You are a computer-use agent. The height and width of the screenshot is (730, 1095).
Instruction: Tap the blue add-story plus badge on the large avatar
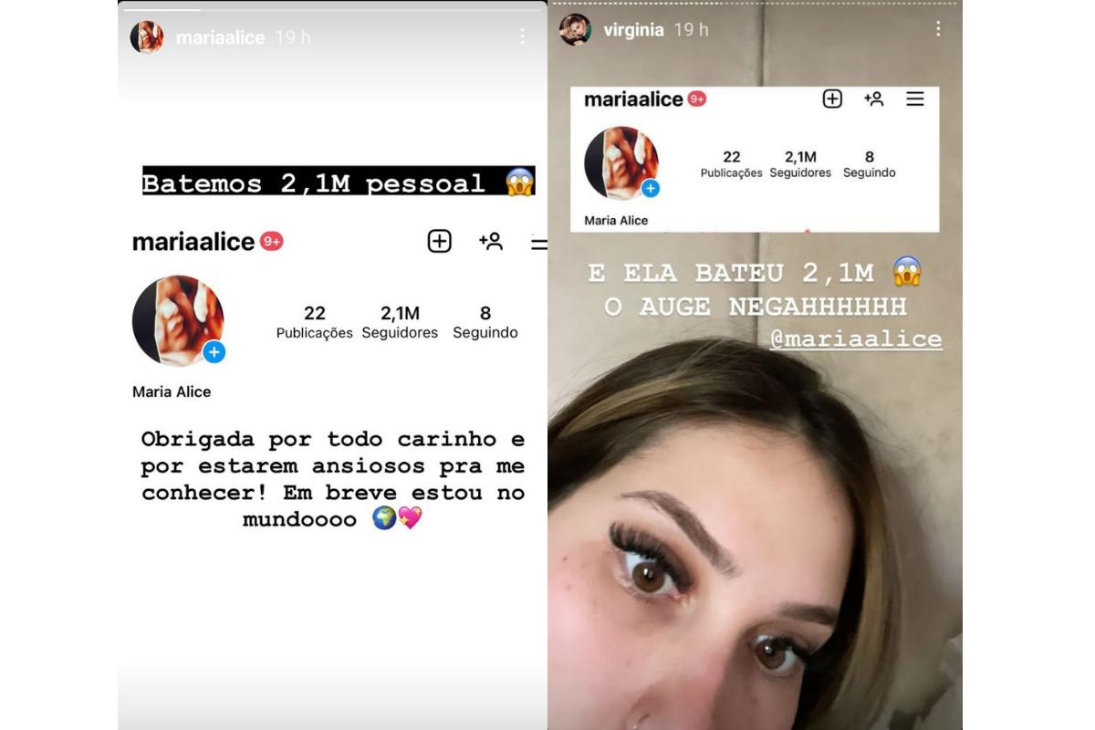pos(214,352)
